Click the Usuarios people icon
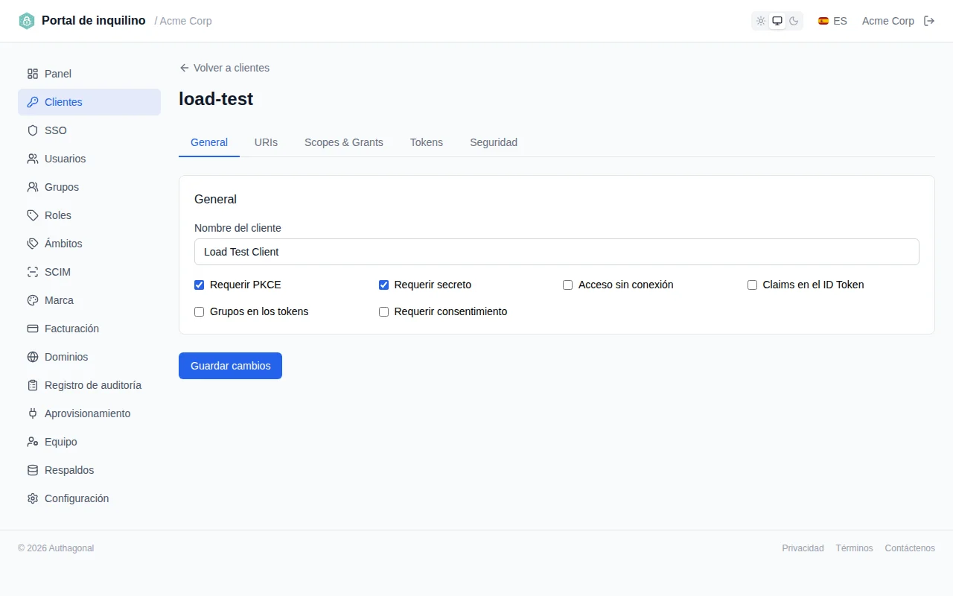 tap(33, 159)
